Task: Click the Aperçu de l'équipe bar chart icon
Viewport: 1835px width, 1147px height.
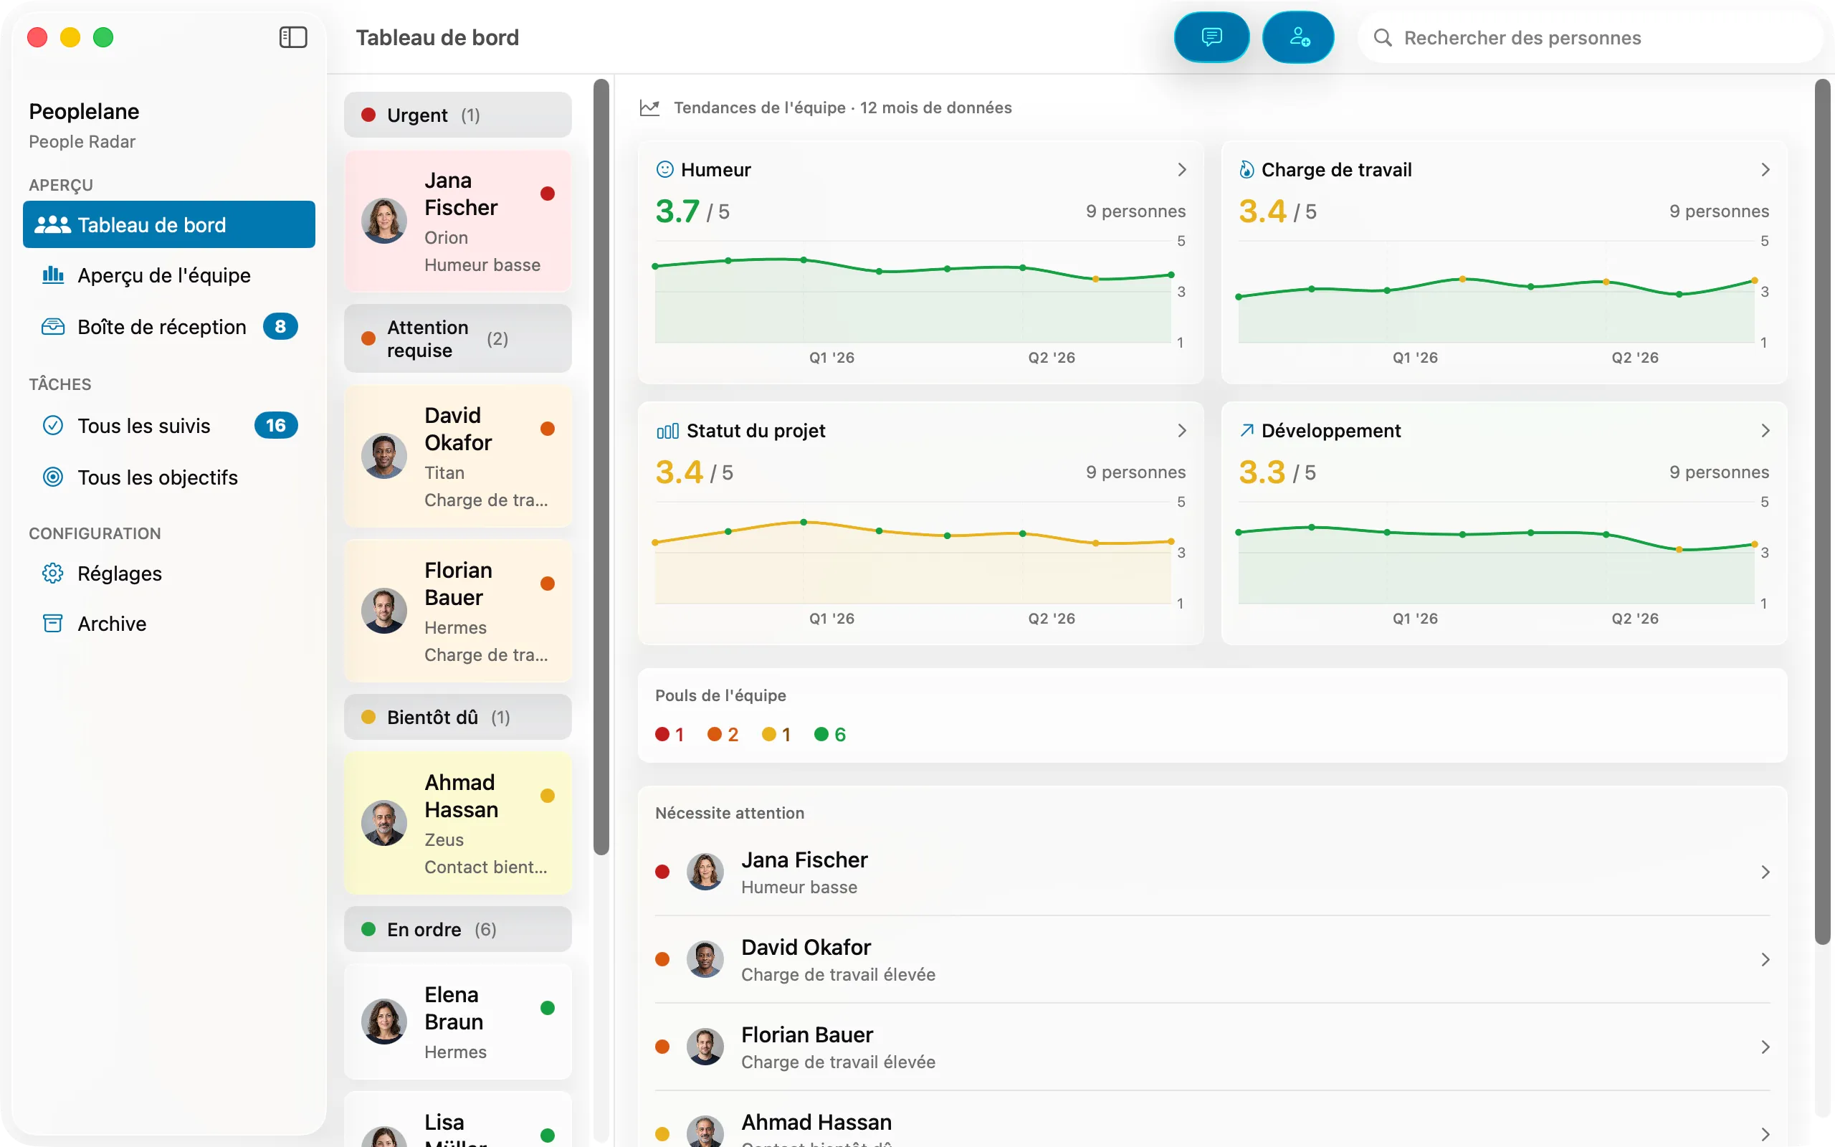Action: click(x=52, y=275)
